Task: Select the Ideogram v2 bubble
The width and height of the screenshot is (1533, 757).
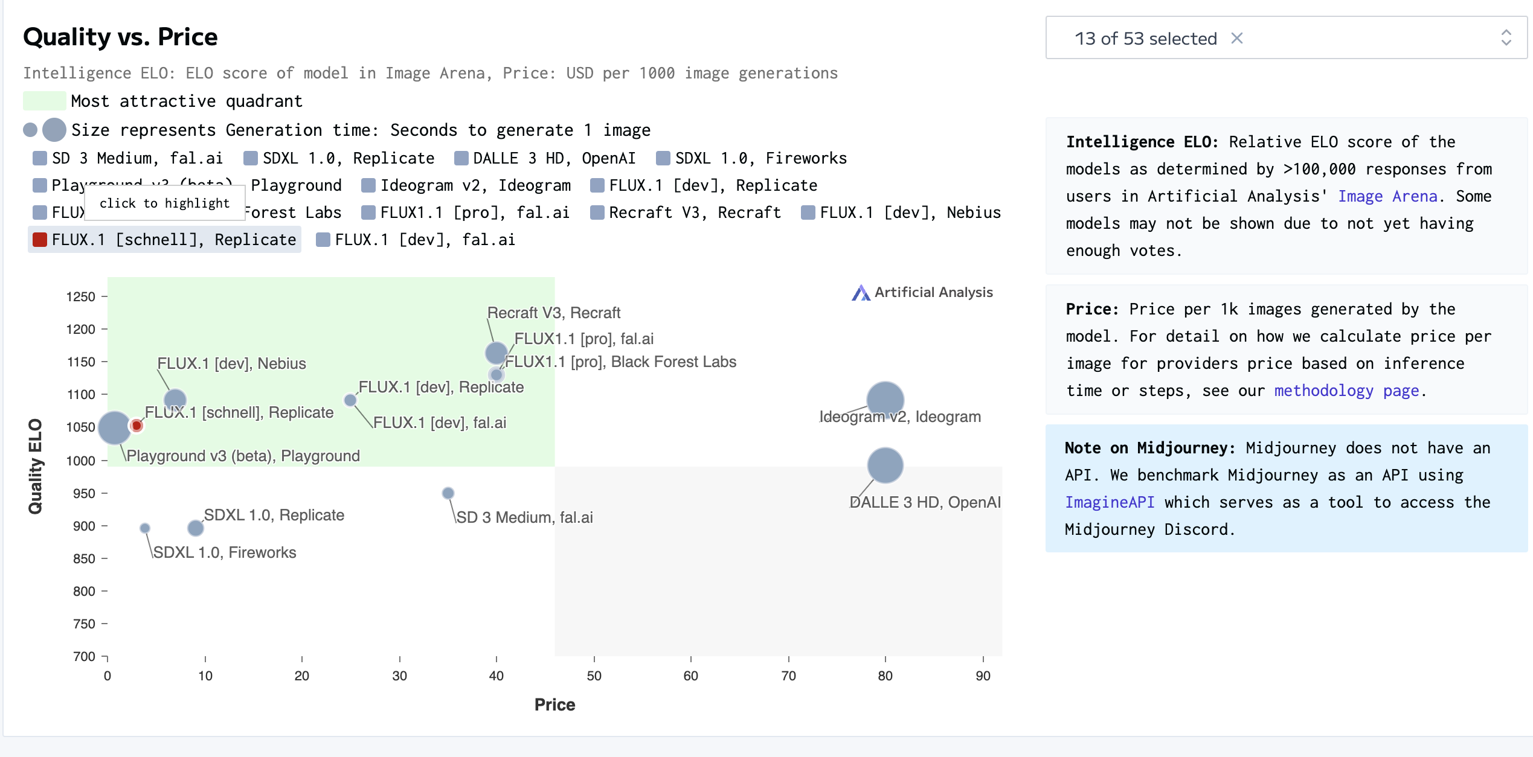Action: pos(885,400)
